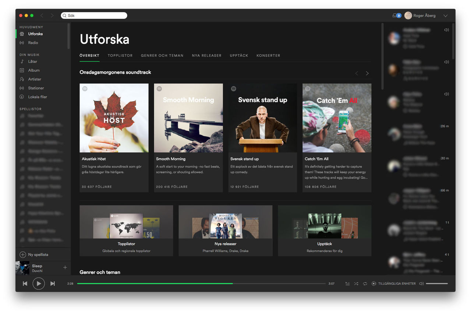Viewport: 471px width, 314px height.
Task: Open the play queue icon
Action: (347, 284)
